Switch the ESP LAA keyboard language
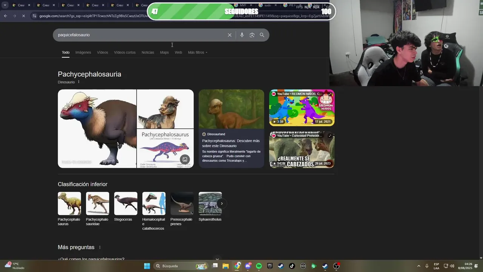 pos(436,266)
